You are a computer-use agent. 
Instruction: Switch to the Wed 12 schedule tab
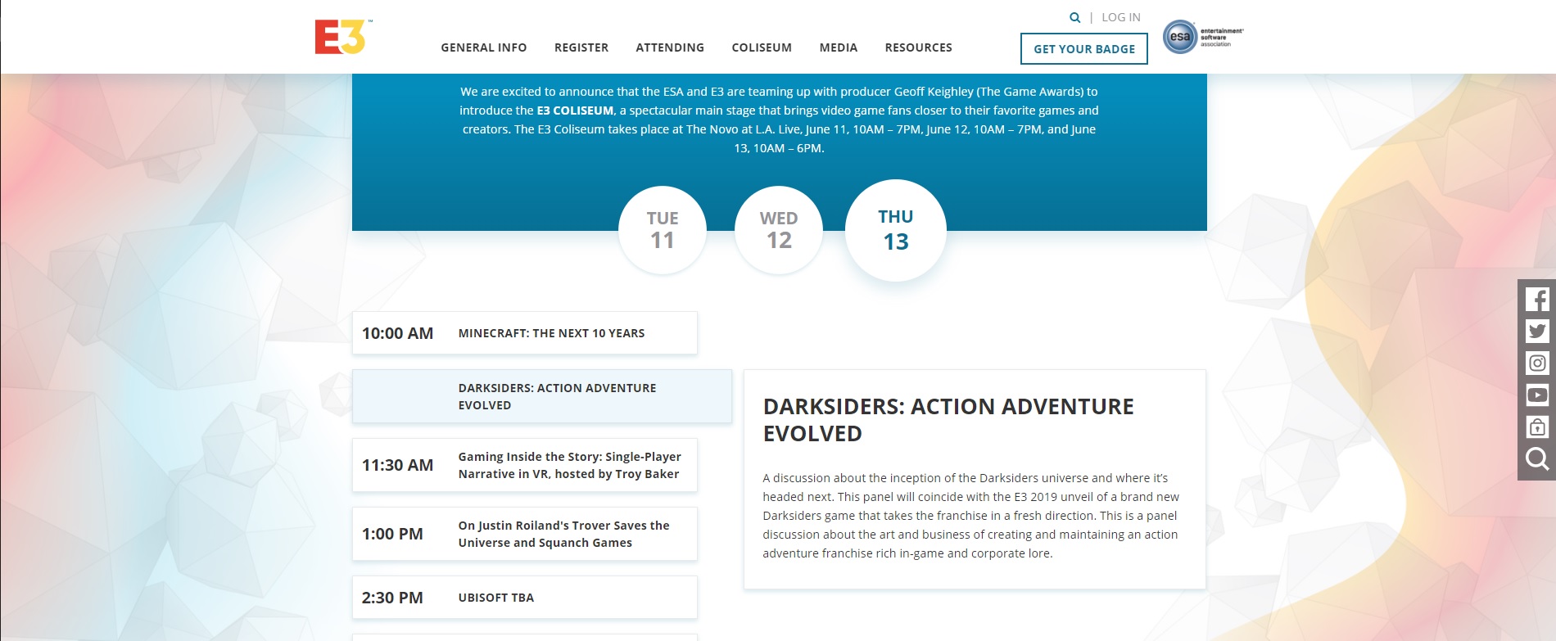779,230
